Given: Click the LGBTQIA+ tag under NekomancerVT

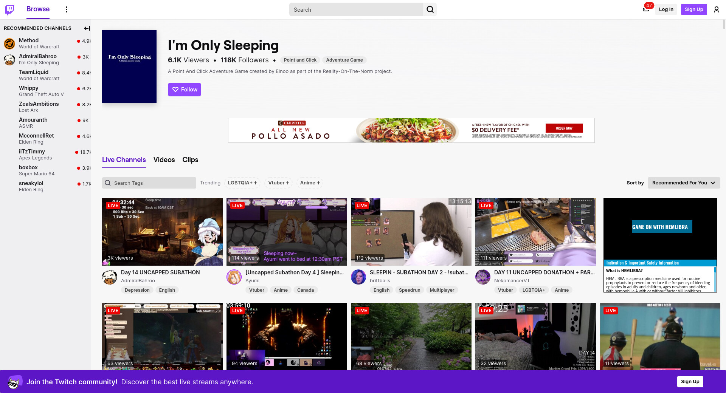Looking at the screenshot, I should pos(534,290).
